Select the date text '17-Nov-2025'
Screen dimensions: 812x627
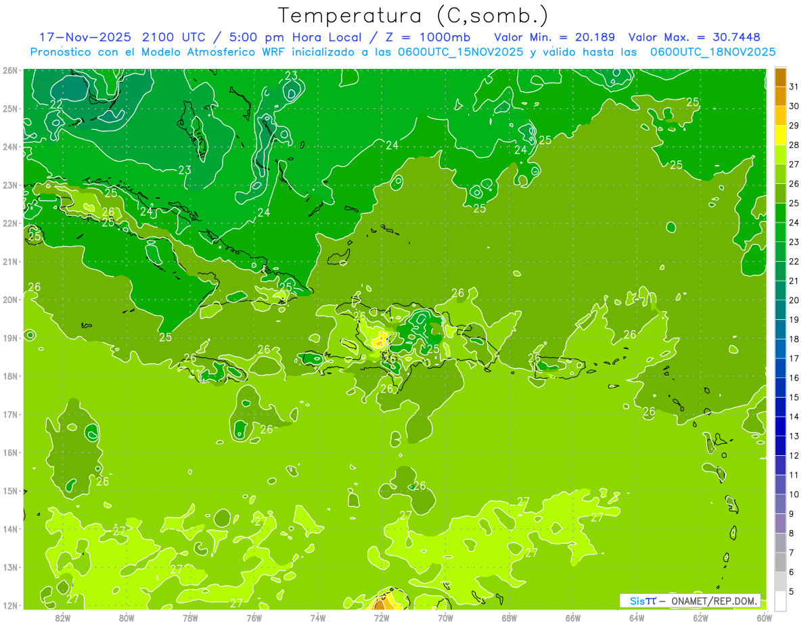(86, 37)
